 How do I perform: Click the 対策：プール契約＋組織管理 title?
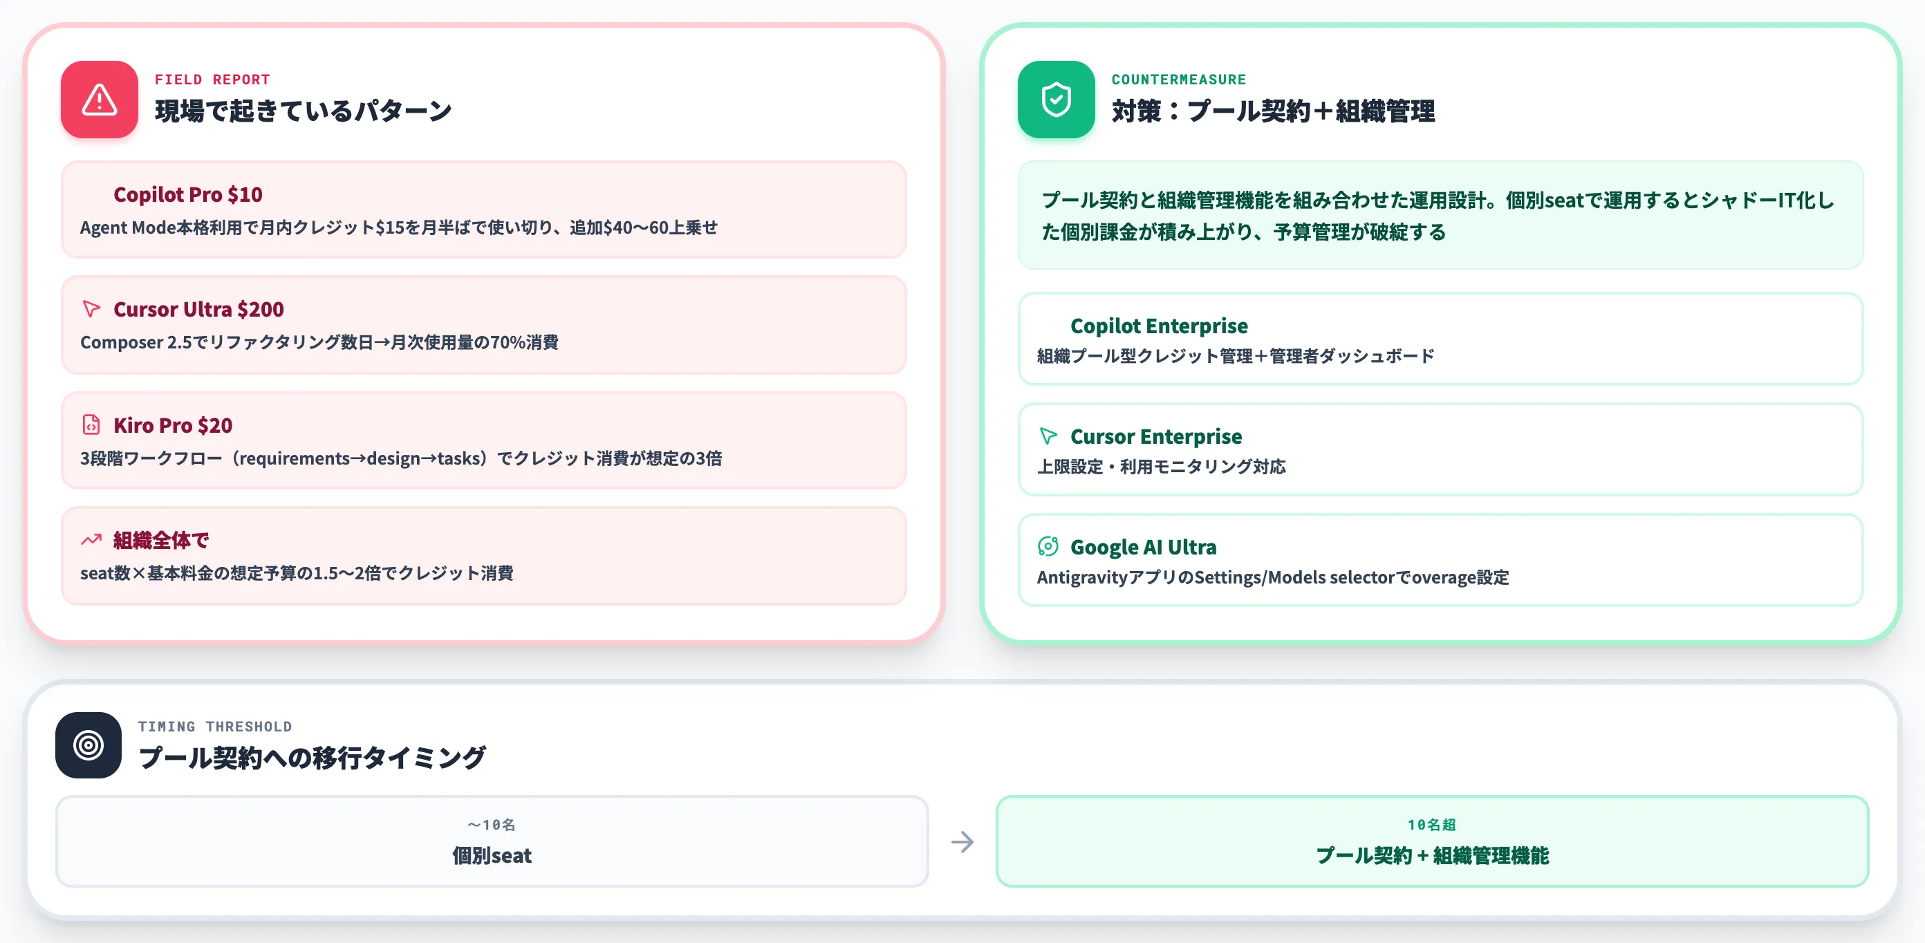[1273, 111]
